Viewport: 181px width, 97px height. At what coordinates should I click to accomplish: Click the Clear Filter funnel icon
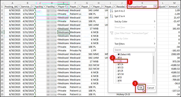click(112, 33)
